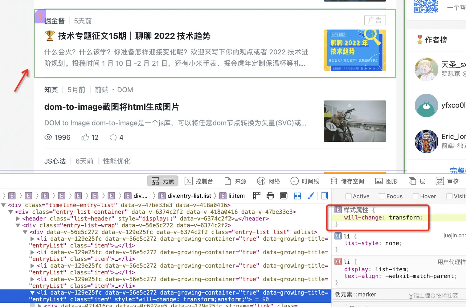466x307 pixels.
Task: Expand the header list-header node
Action: tap(18, 219)
